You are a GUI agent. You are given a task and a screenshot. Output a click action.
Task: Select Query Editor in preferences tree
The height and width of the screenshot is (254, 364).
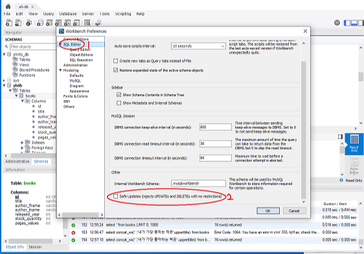[80, 49]
